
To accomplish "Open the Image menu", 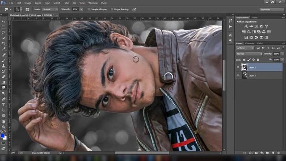I will tap(28, 3).
